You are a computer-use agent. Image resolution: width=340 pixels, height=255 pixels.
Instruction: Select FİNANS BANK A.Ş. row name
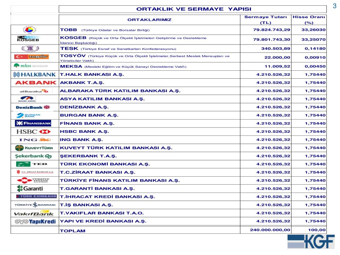point(87,124)
